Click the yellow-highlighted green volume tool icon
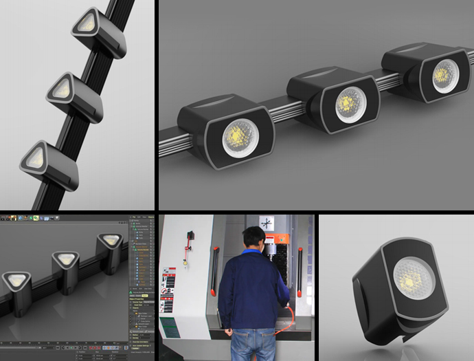 click(x=36, y=218)
